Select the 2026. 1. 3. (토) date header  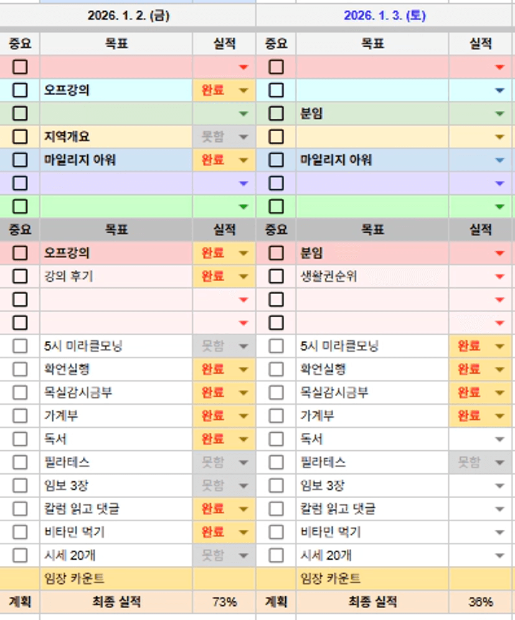384,16
